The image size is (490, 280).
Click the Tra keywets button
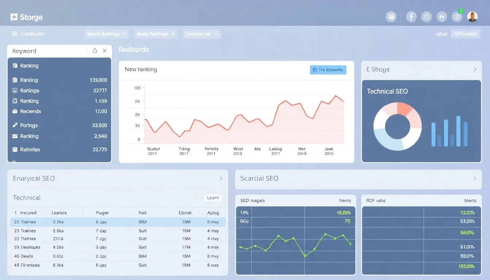point(328,70)
